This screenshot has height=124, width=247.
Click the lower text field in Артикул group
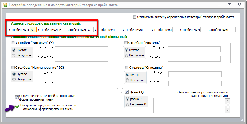coord(81,59)
